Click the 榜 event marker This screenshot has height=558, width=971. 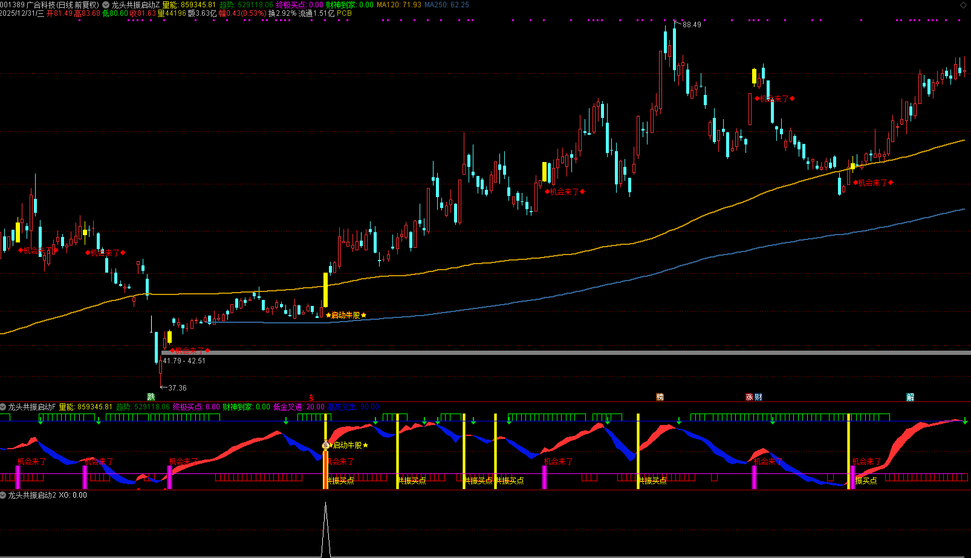pos(660,397)
